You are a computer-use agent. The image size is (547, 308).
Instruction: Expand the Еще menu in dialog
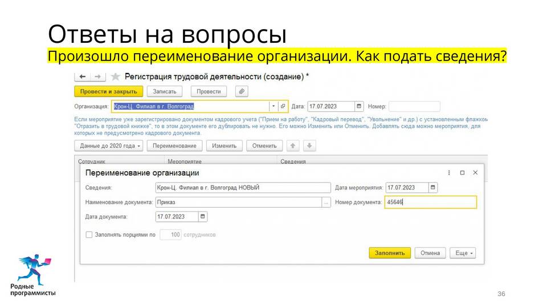462,253
